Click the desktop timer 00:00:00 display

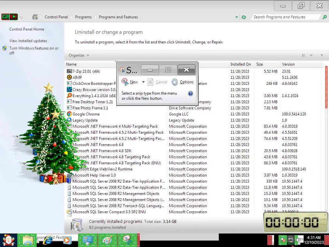(x=292, y=222)
